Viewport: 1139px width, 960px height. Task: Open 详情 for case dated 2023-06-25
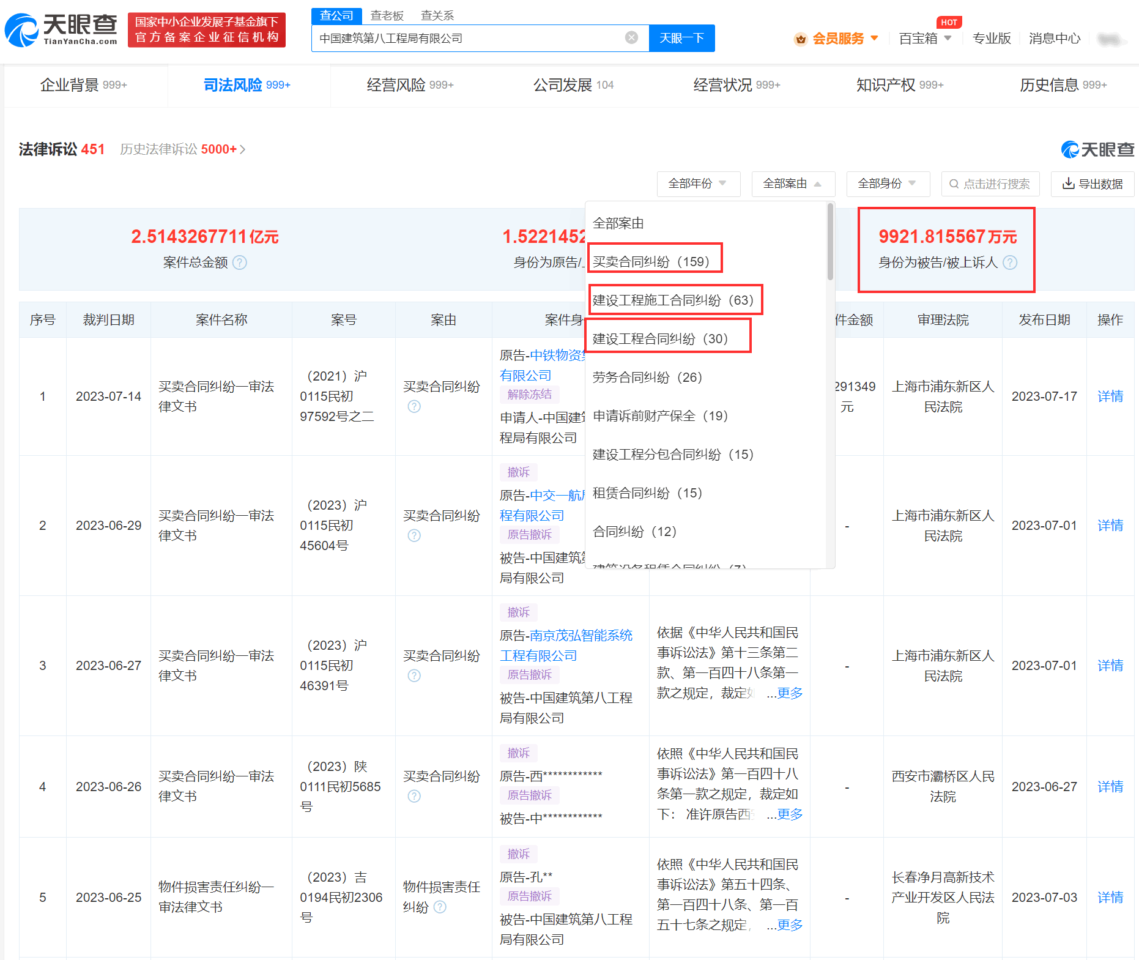[x=1110, y=898]
